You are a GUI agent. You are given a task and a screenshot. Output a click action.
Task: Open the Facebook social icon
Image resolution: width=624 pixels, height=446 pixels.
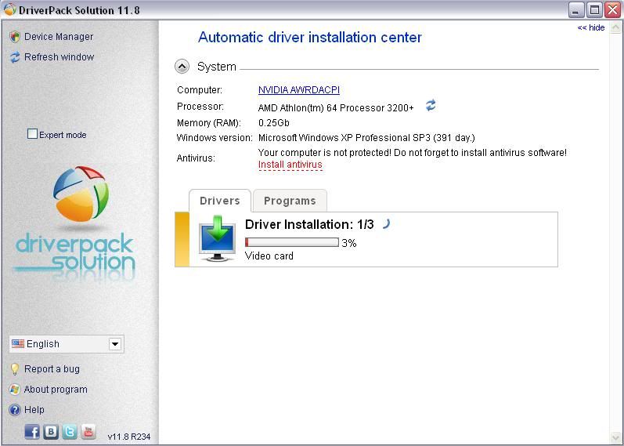[x=32, y=432]
